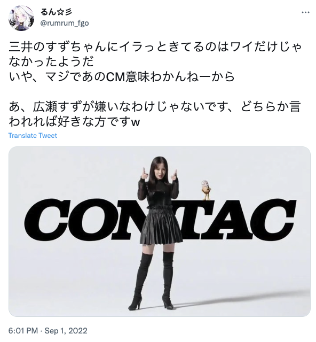Viewport: 316px width, 342px height.
Task: Click the text 広瀬すず in the tweet
Action: [60, 107]
